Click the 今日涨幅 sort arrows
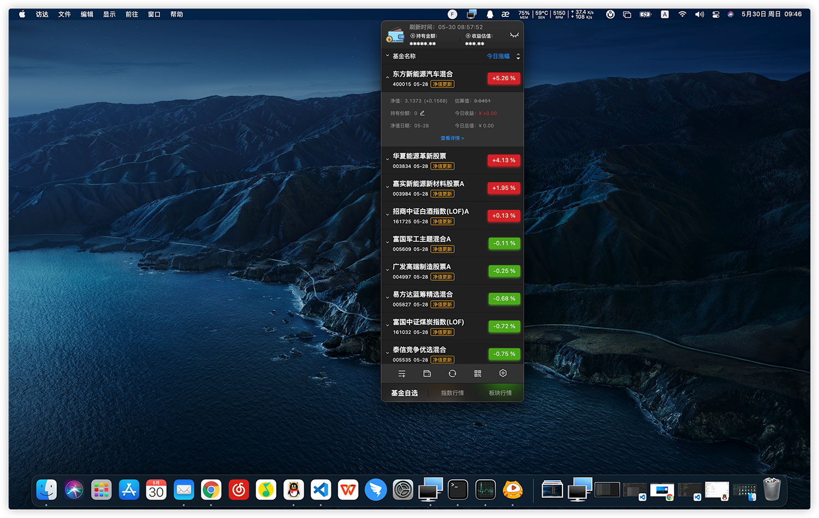 [518, 56]
